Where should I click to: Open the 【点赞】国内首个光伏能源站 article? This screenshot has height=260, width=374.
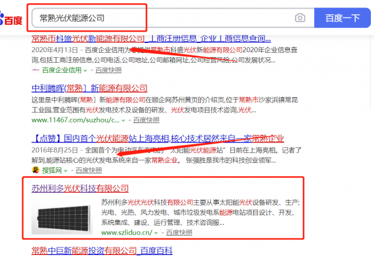tap(156, 137)
